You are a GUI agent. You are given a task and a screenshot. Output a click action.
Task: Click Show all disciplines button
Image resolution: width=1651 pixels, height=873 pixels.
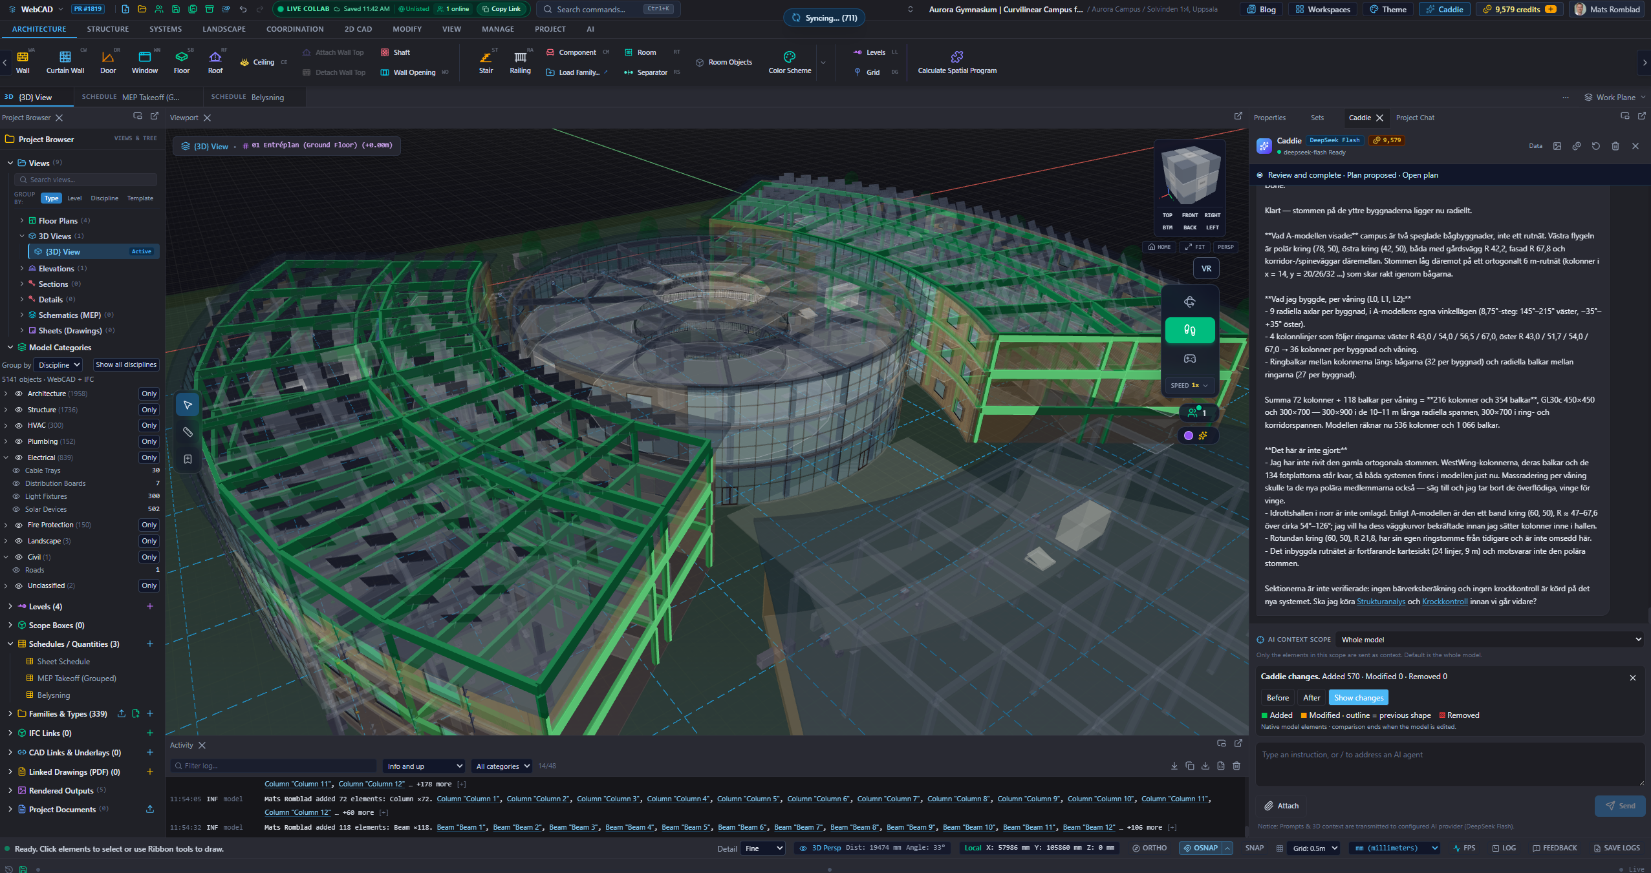click(x=126, y=364)
